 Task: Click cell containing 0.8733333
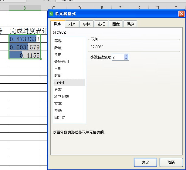point(25,38)
